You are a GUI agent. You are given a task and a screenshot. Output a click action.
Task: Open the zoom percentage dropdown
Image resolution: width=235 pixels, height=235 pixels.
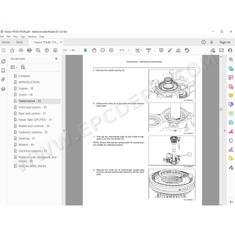[129, 50]
